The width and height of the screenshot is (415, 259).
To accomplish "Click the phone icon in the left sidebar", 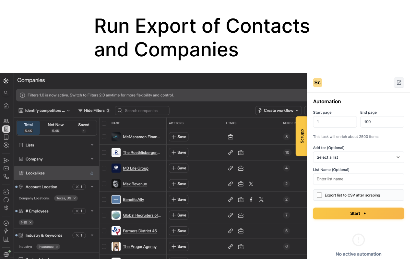I will click(x=6, y=176).
